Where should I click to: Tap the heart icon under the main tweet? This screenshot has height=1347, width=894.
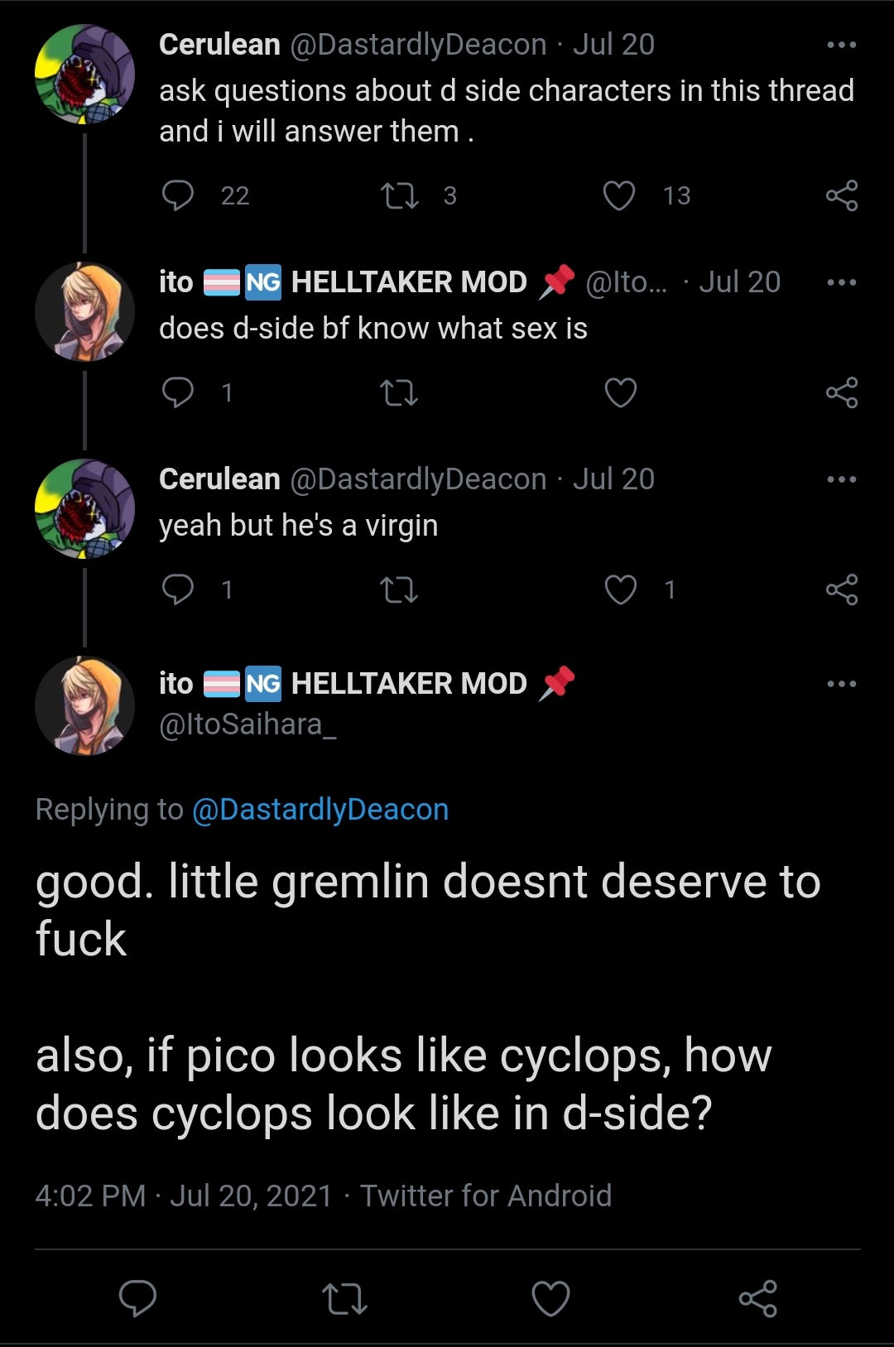[x=550, y=1297]
